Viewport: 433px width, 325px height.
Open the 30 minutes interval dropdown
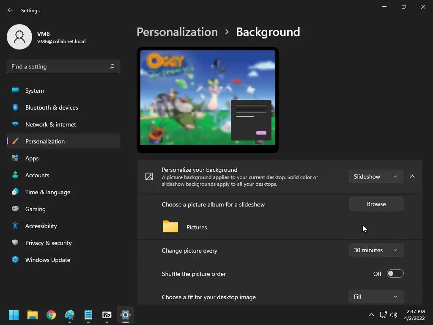[376, 250]
